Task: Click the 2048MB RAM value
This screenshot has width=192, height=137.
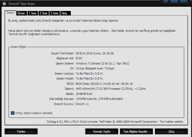Action: click(x=84, y=94)
